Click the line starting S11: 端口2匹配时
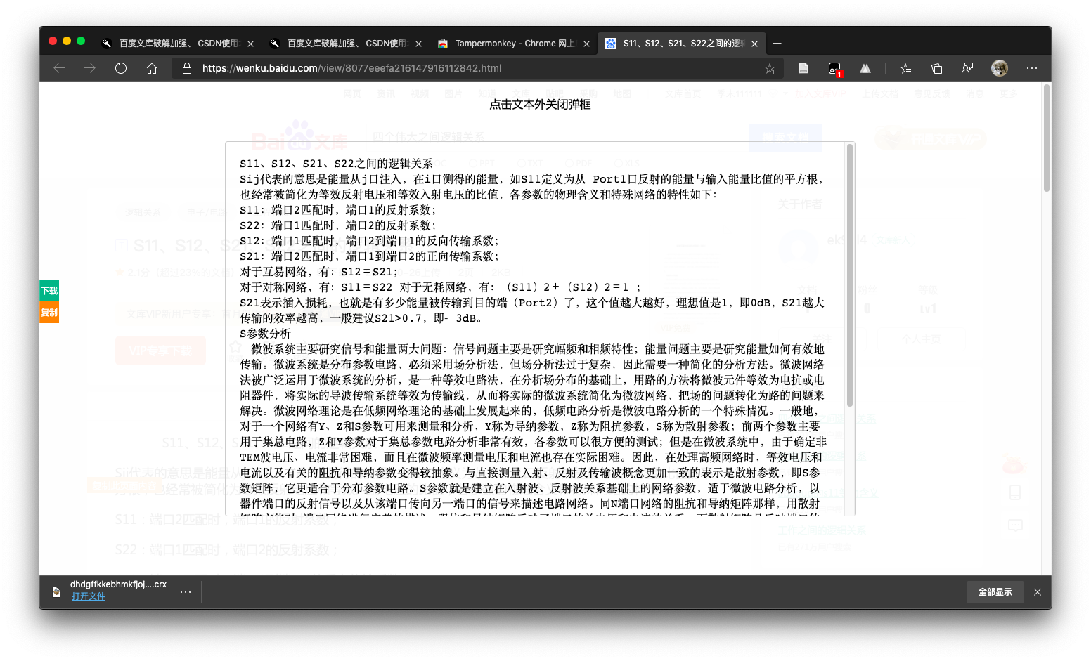Image resolution: width=1091 pixels, height=661 pixels. tap(338, 210)
